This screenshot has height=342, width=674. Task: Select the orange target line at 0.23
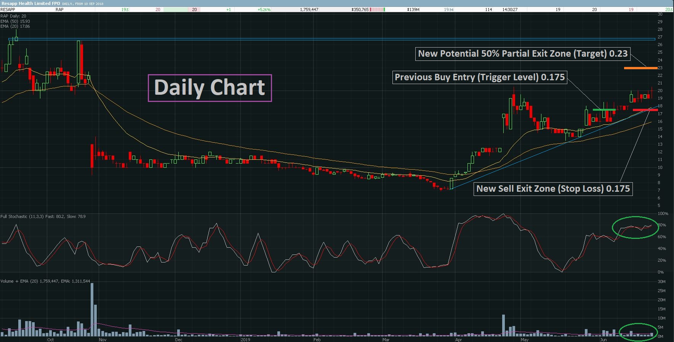pos(640,68)
